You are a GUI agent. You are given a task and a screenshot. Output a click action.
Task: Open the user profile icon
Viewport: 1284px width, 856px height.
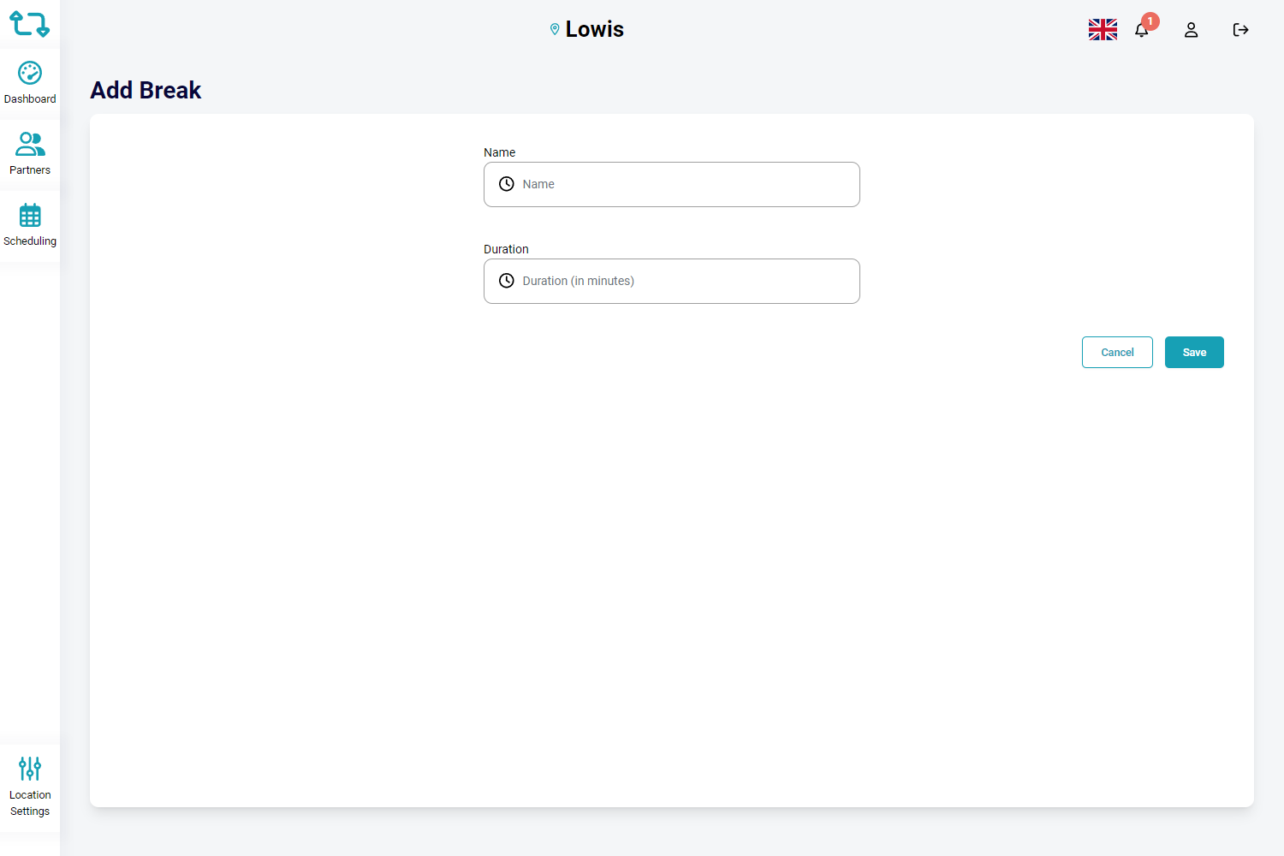1191,30
